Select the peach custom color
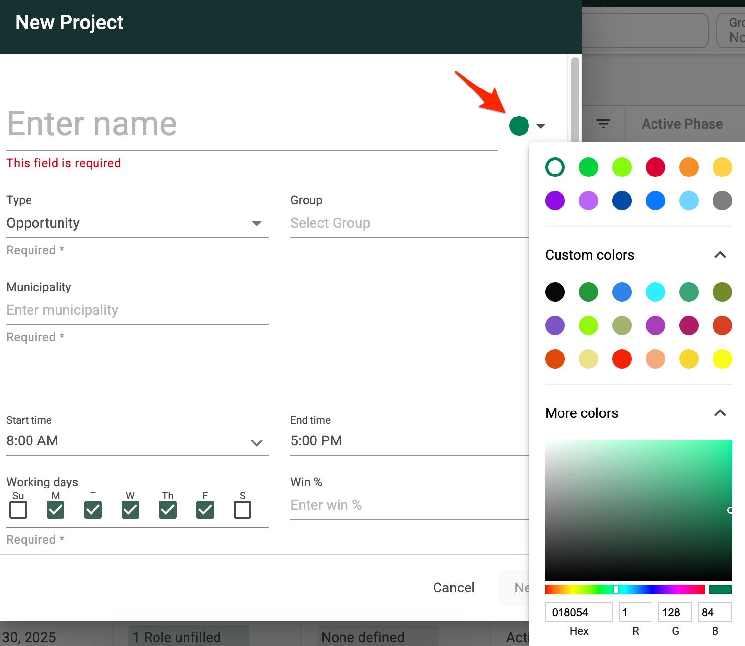This screenshot has width=745, height=646. point(655,359)
